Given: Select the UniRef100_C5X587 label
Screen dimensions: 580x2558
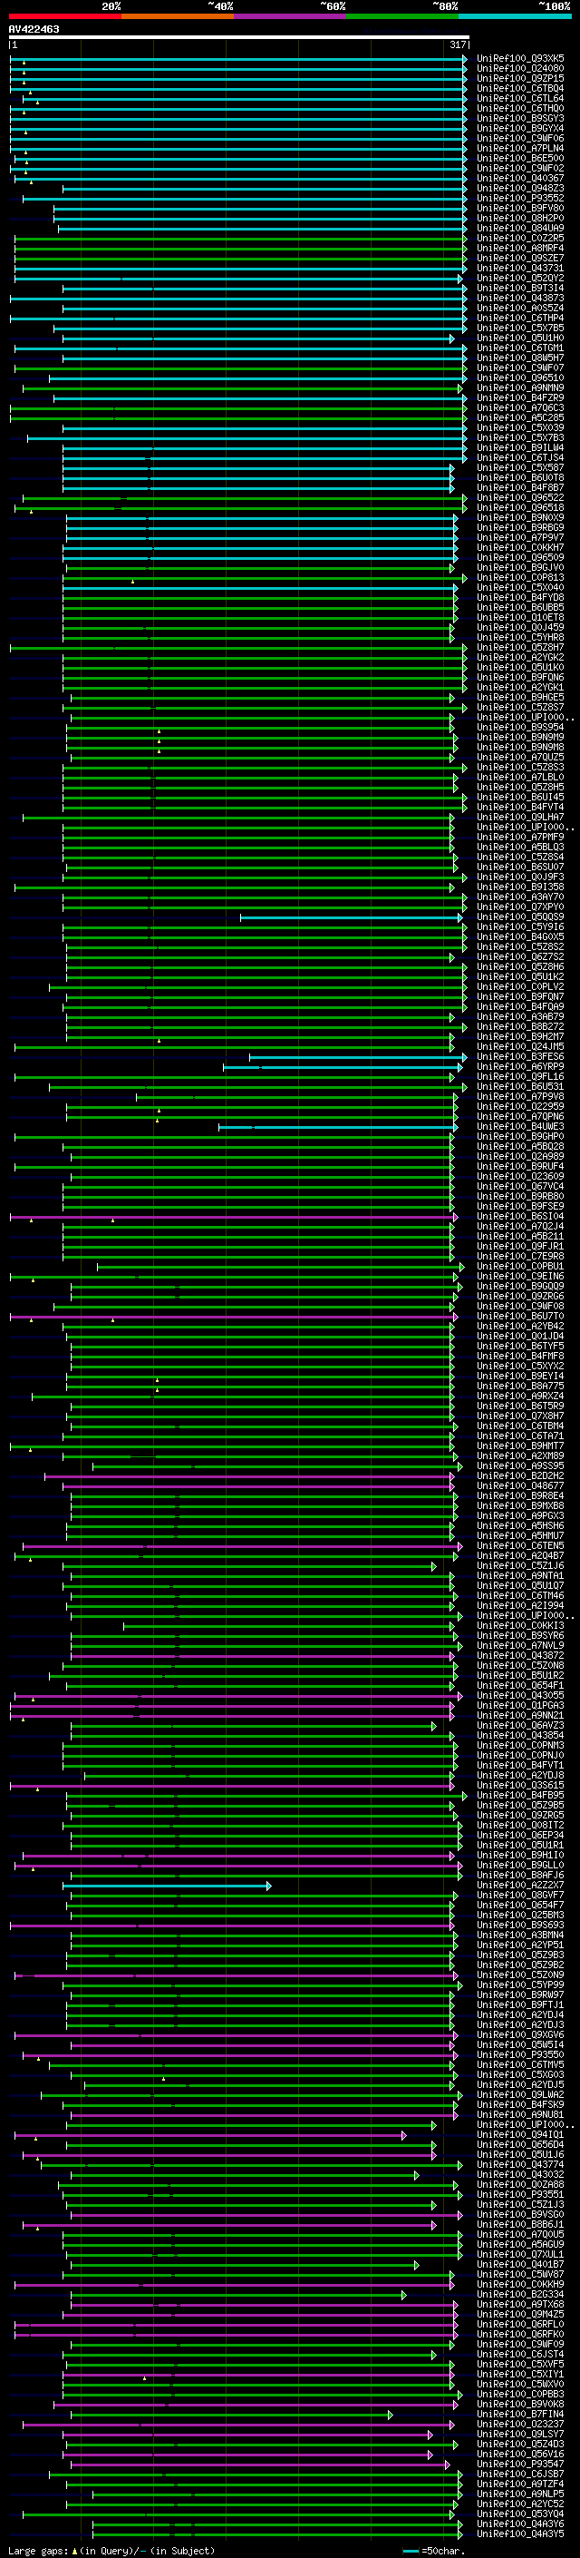Looking at the screenshot, I should [x=520, y=467].
